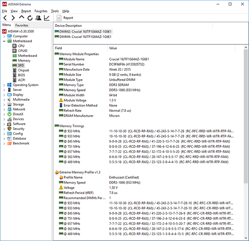Click the Display monitor icon

point(10,95)
